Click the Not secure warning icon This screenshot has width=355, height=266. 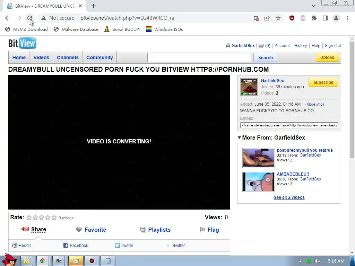point(43,18)
